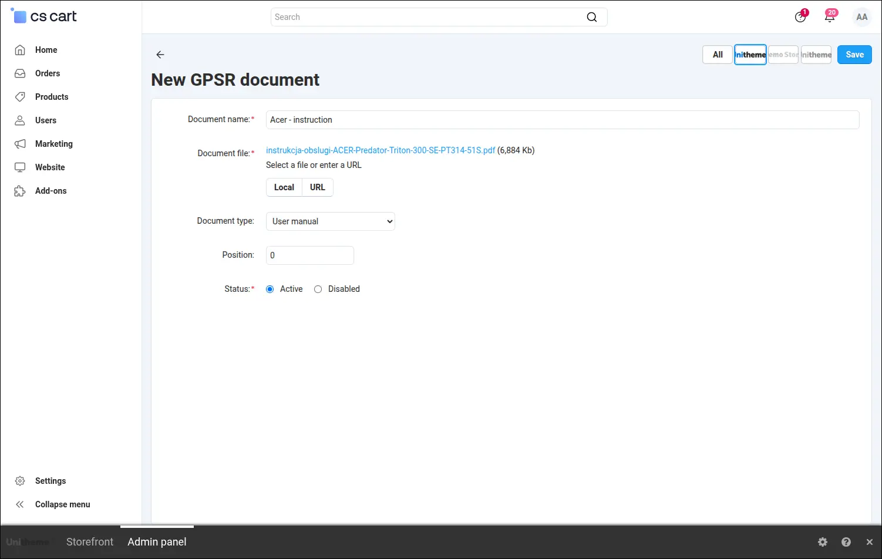Image resolution: width=882 pixels, height=559 pixels.
Task: Select the Active status radio button
Action: [x=270, y=289]
